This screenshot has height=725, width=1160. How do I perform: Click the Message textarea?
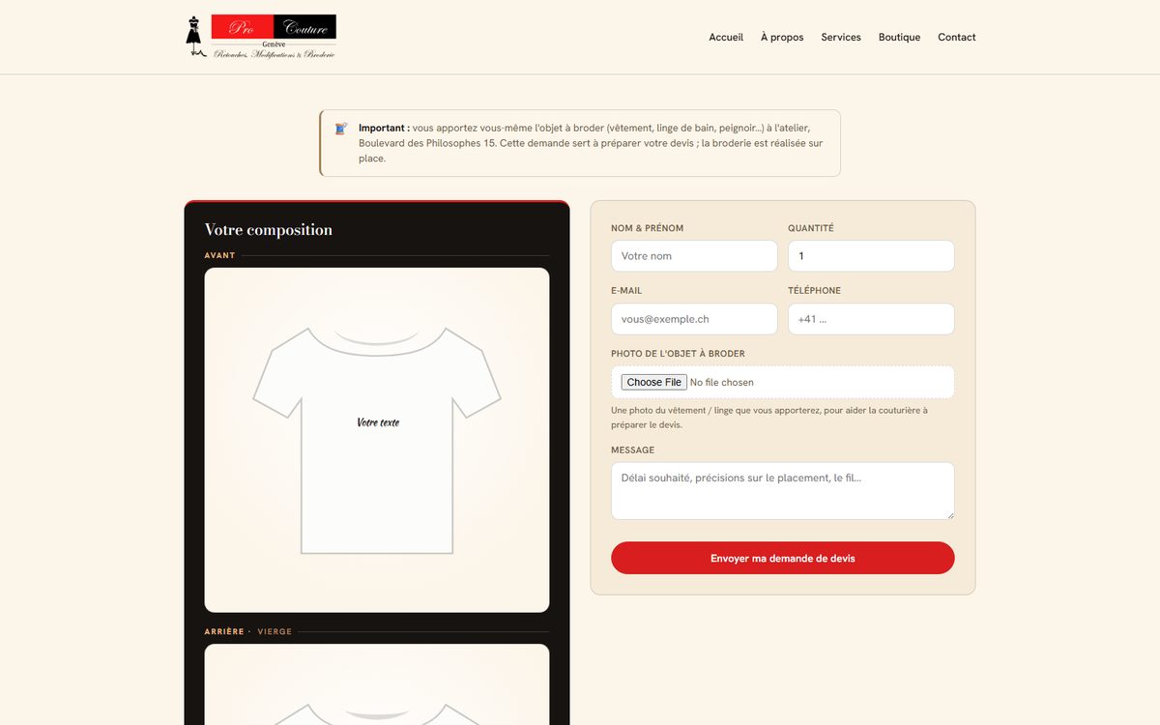(x=783, y=491)
